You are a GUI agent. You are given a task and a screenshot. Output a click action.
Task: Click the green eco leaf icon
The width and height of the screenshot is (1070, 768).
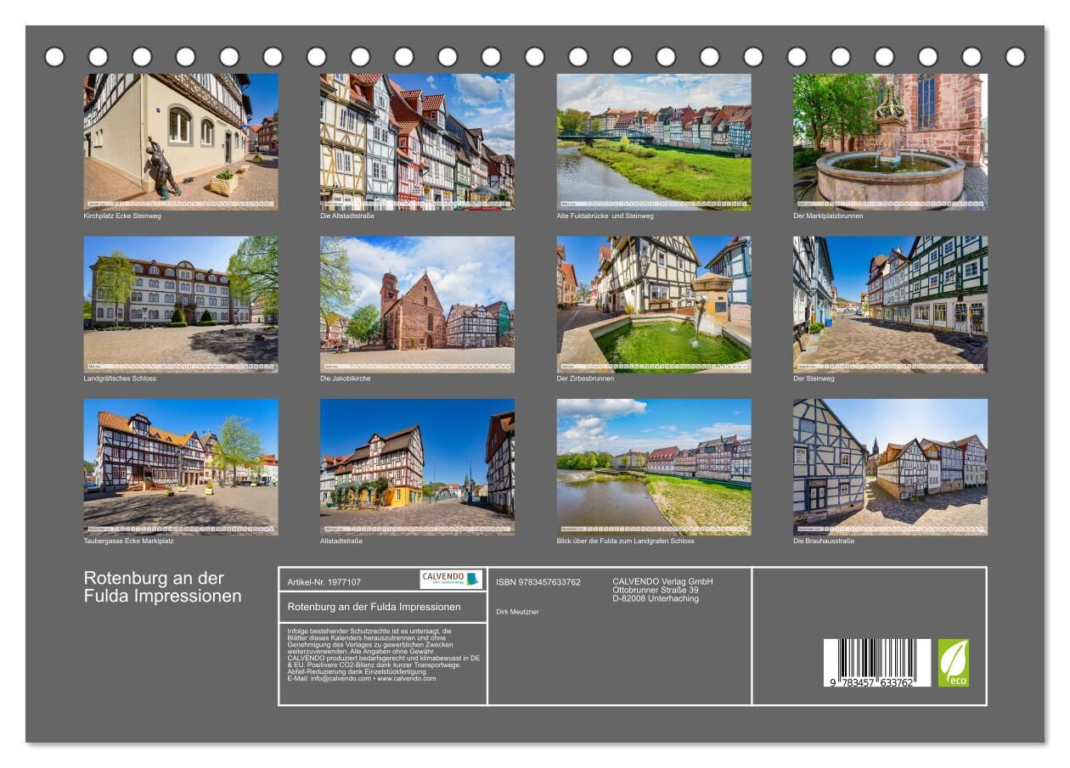[x=953, y=663]
